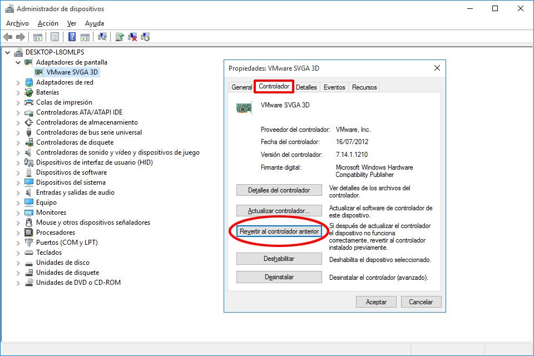Viewport: 534px width, 356px height.
Task: Click driver date 16/07/2012 text
Action: (352, 142)
